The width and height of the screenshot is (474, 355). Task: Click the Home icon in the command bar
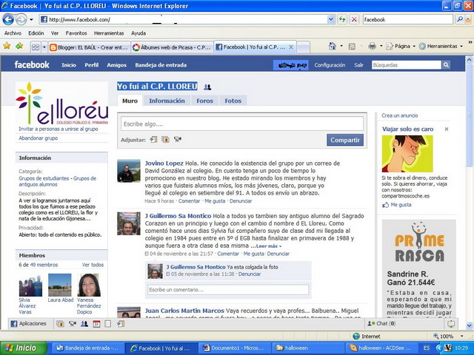pyautogui.click(x=333, y=46)
